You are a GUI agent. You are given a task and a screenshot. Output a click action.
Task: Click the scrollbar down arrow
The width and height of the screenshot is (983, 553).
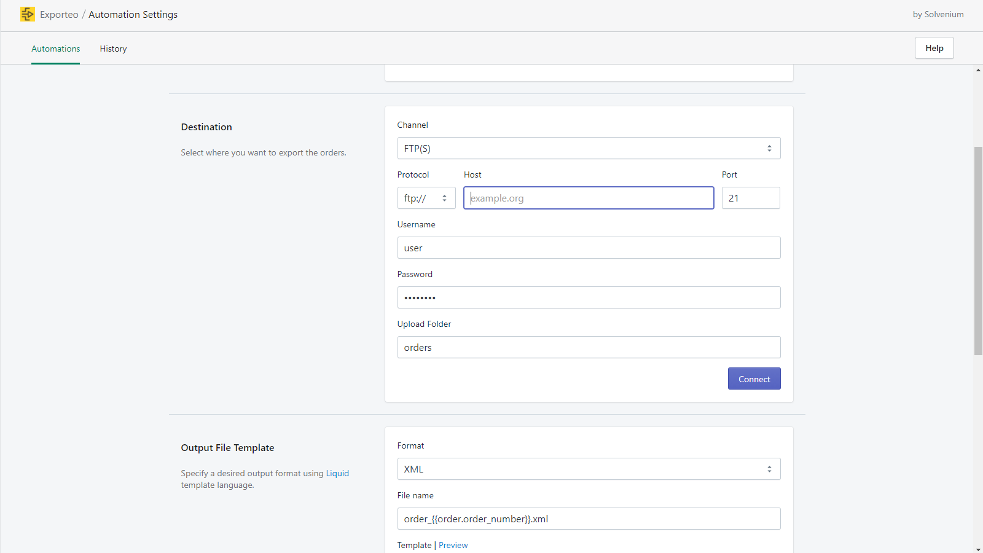[978, 549]
